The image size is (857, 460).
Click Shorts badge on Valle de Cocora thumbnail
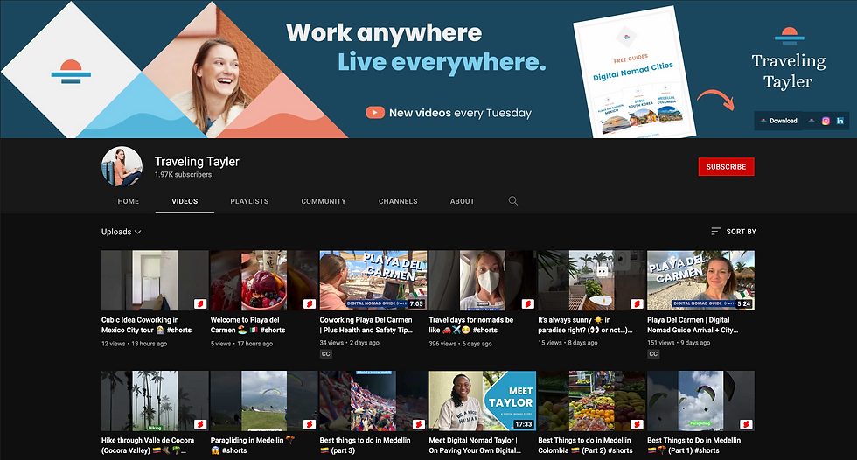[200, 424]
